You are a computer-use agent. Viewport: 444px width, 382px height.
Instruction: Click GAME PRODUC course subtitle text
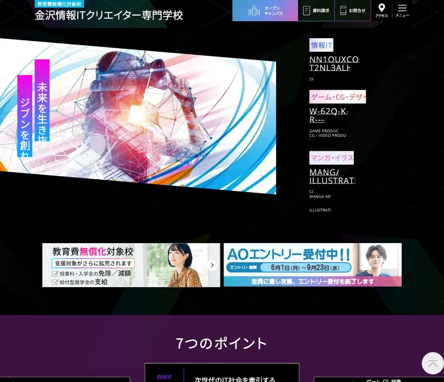click(x=324, y=131)
